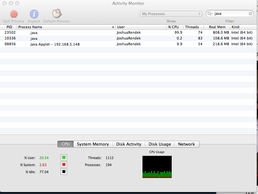Switch to the Disk Activity tab
Screen dimensions: 258x194
(x=129, y=144)
